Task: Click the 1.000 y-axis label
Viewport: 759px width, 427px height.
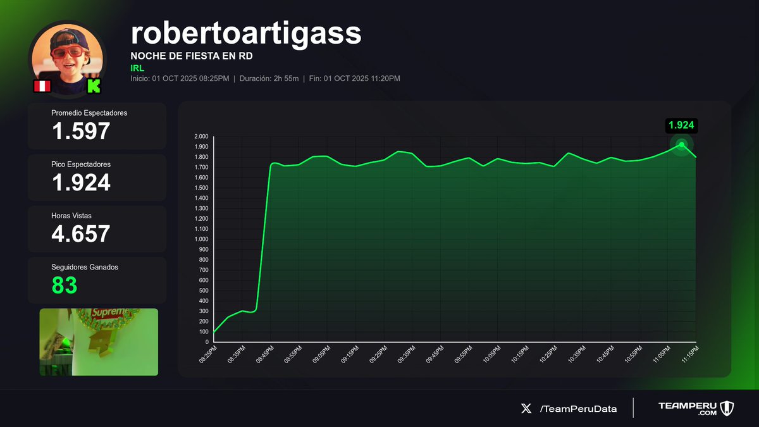Action: (201, 239)
